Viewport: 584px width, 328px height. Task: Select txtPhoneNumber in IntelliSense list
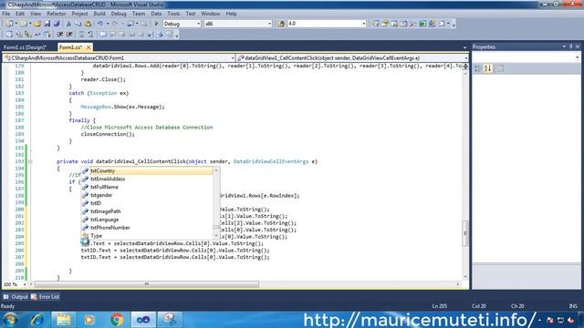(x=147, y=228)
